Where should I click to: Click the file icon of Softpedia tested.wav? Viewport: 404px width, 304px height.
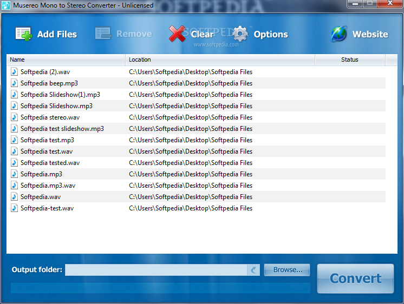[x=14, y=162]
